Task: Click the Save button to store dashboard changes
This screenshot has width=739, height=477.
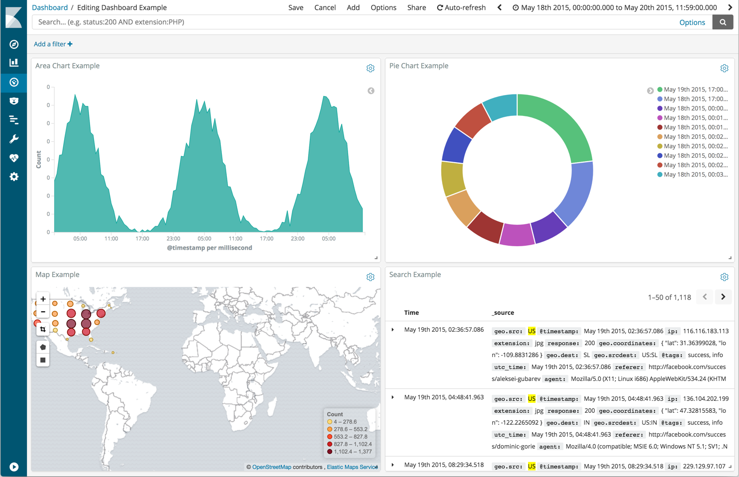Action: (x=296, y=7)
